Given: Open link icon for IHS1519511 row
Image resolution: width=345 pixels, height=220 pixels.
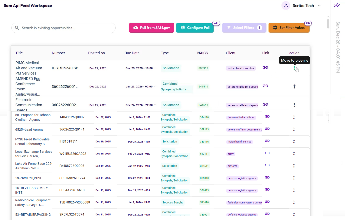Looking at the screenshot, I should [267, 141].
